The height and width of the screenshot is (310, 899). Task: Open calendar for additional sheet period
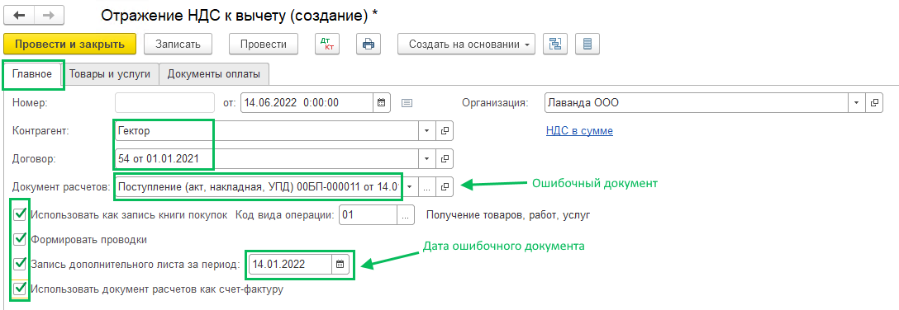point(340,265)
